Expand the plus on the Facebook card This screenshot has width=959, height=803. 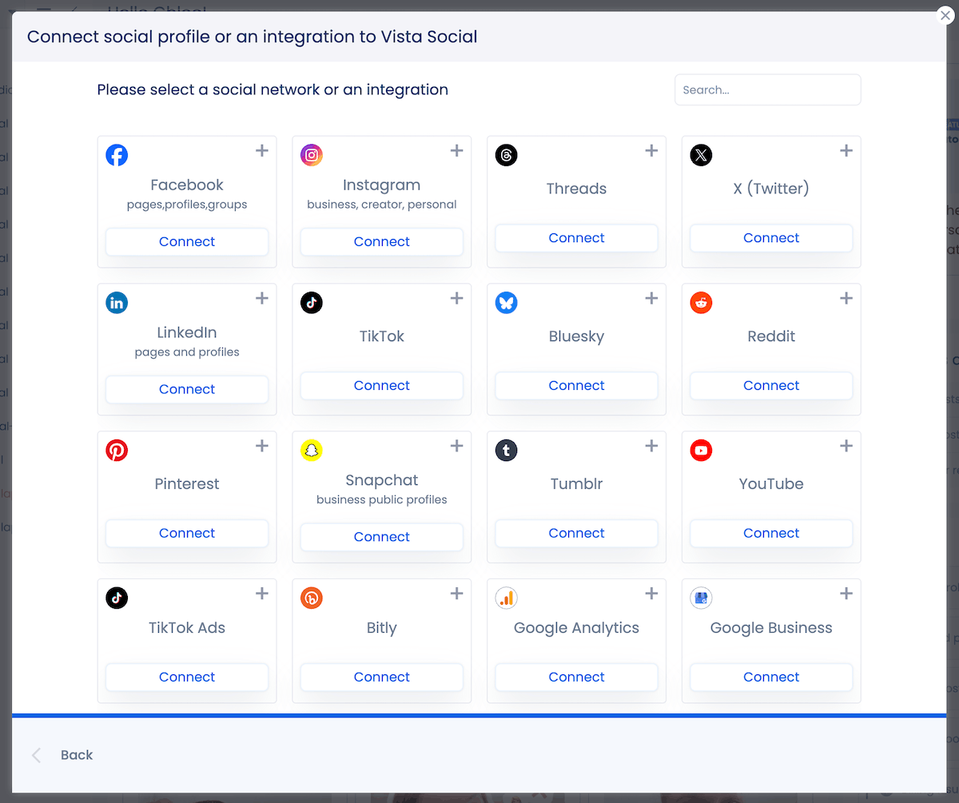click(x=262, y=150)
